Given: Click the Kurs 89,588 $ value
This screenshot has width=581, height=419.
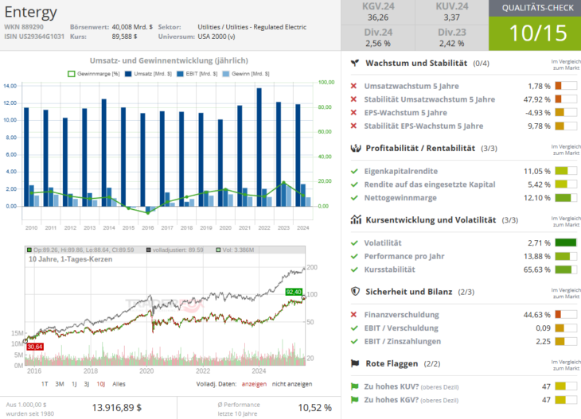Looking at the screenshot, I should click(x=124, y=37).
